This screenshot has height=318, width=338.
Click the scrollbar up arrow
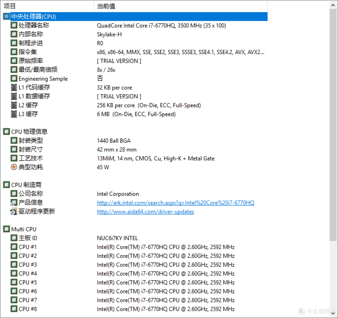point(333,4)
